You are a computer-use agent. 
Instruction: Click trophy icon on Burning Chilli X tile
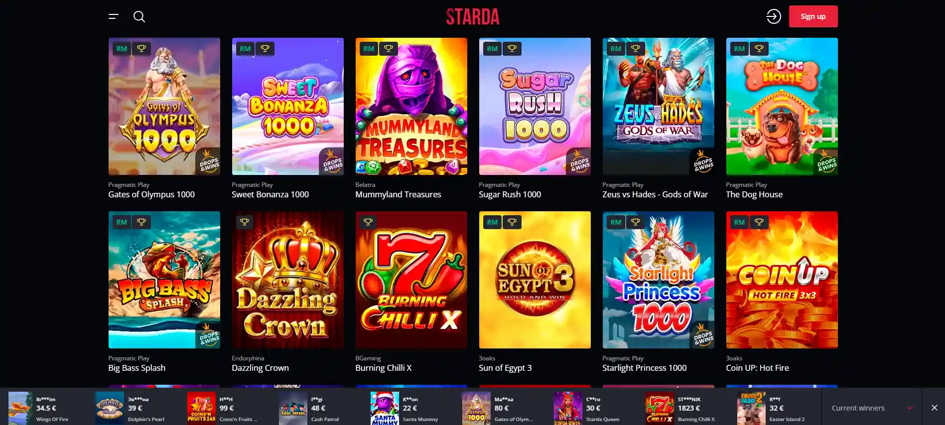point(368,222)
